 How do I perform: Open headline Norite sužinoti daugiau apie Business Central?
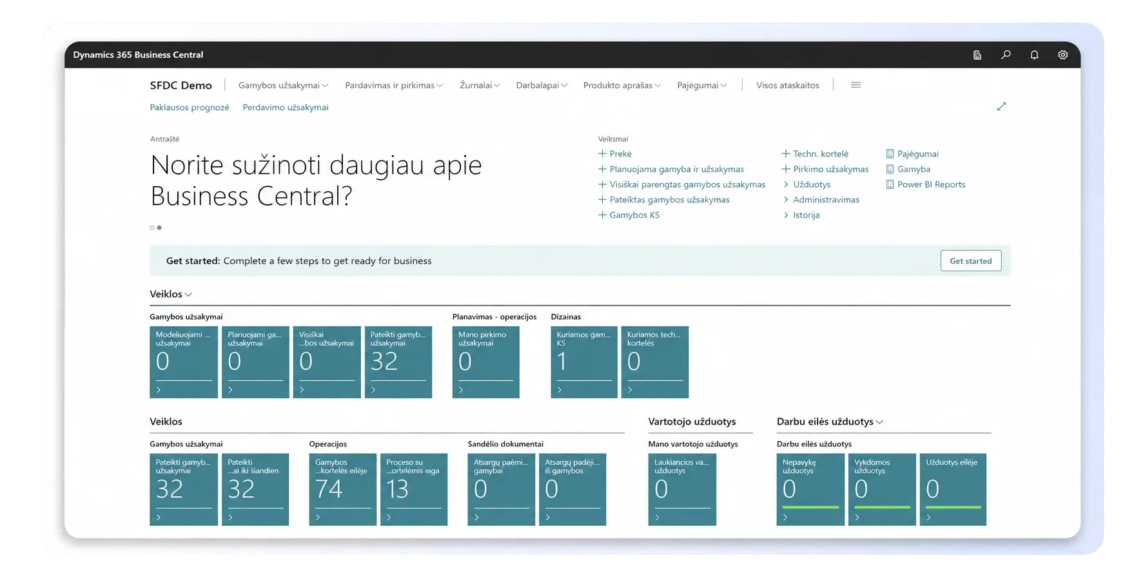point(316,180)
